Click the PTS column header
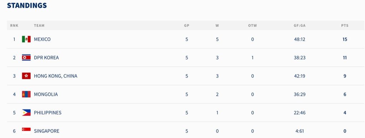This screenshot has height=138, width=365. click(x=345, y=26)
